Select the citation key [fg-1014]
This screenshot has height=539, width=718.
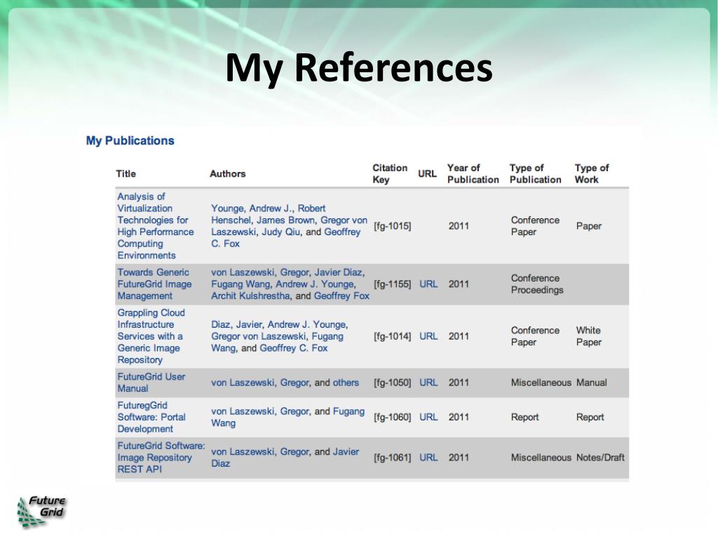pyautogui.click(x=393, y=336)
